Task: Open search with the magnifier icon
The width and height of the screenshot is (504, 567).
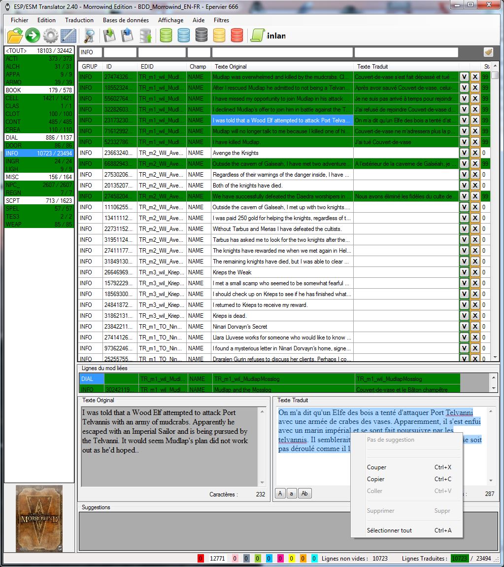Action: click(89, 36)
